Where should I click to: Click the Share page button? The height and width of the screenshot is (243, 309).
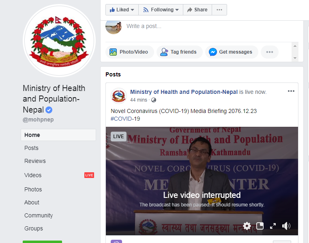197,10
